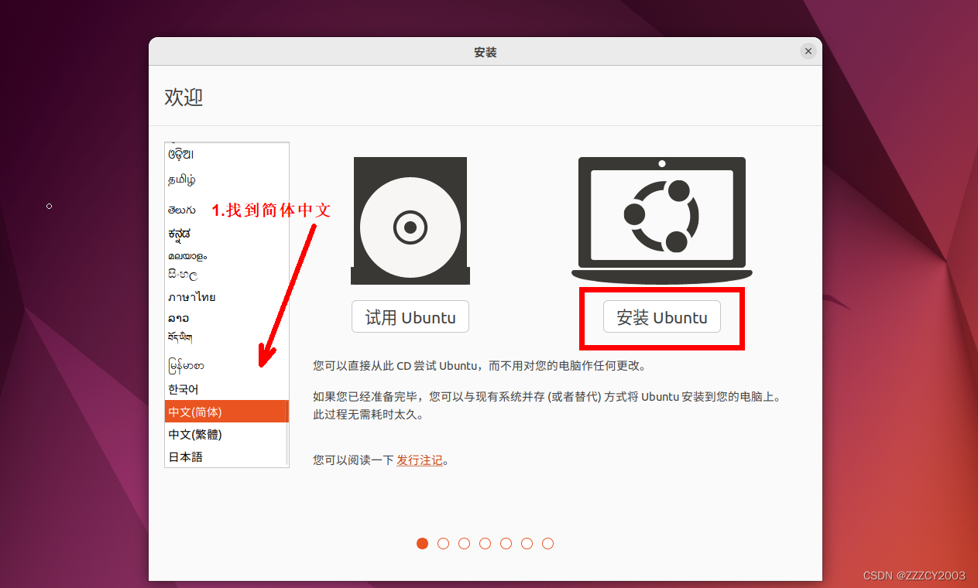Select ಕನ್ನಡ in the language list

click(180, 233)
